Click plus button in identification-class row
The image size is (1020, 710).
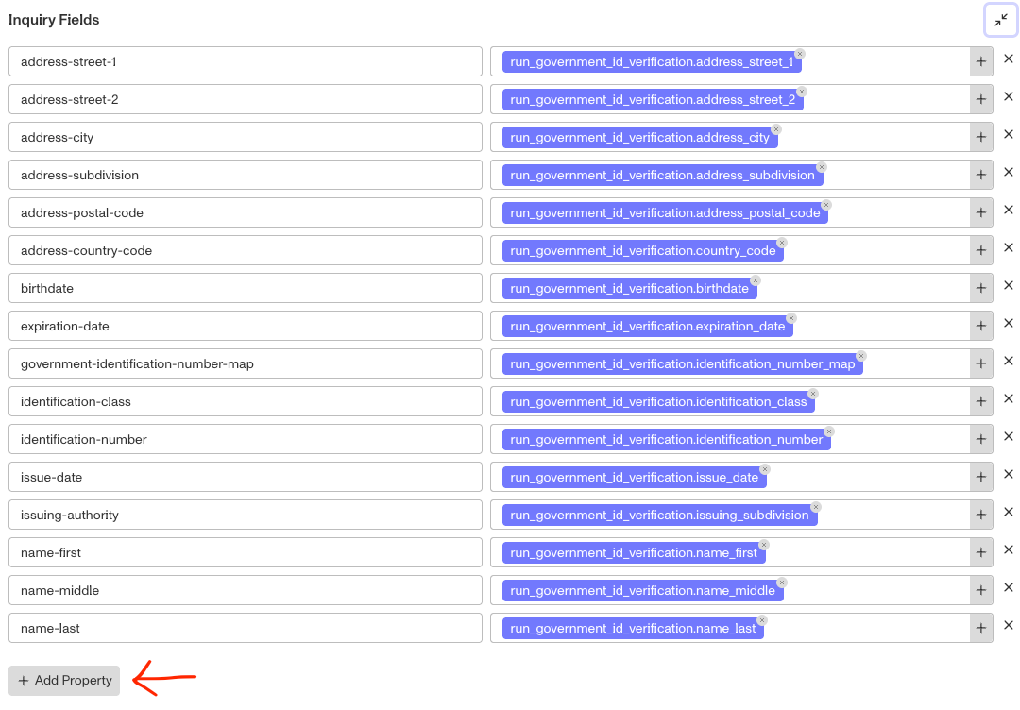pyautogui.click(x=981, y=401)
